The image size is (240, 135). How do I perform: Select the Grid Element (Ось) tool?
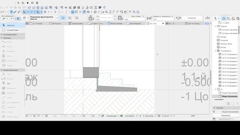tap(12, 83)
